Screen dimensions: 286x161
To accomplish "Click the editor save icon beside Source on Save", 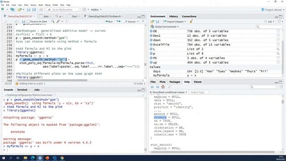I will coord(24,21).
